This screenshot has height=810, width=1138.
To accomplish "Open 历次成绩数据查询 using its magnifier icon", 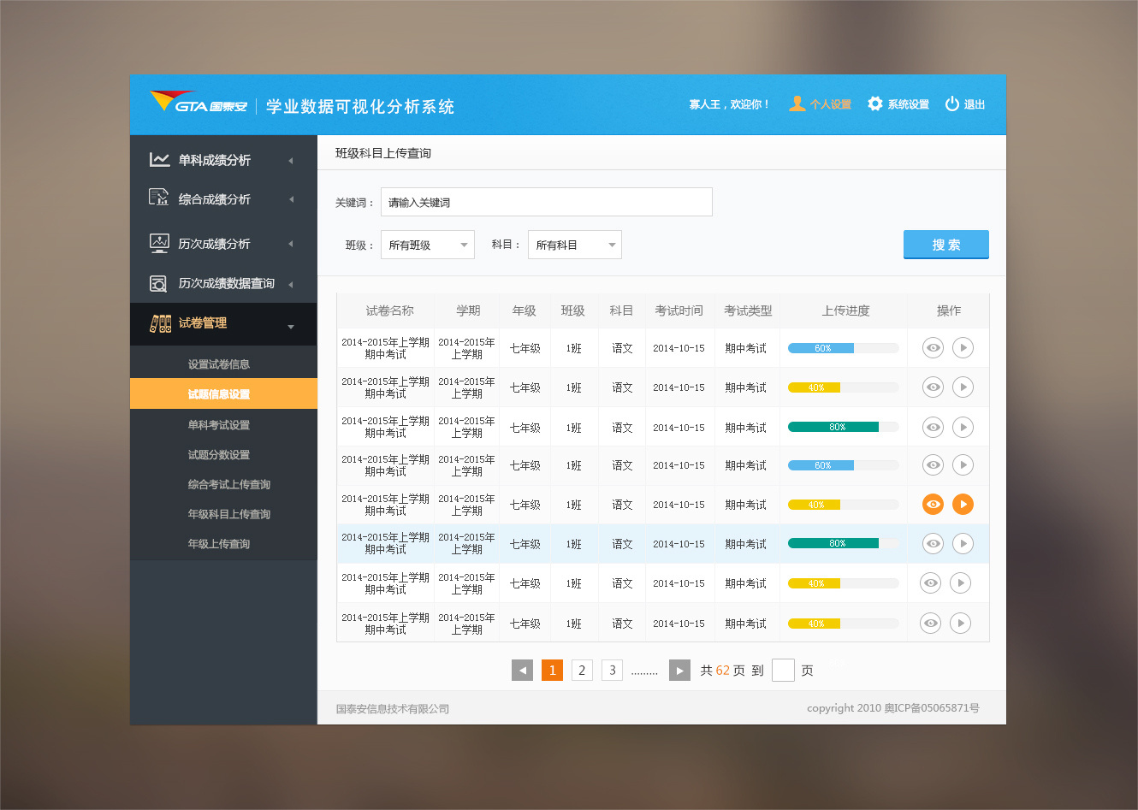I will click(159, 282).
